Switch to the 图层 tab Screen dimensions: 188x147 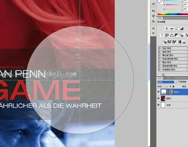(159, 78)
